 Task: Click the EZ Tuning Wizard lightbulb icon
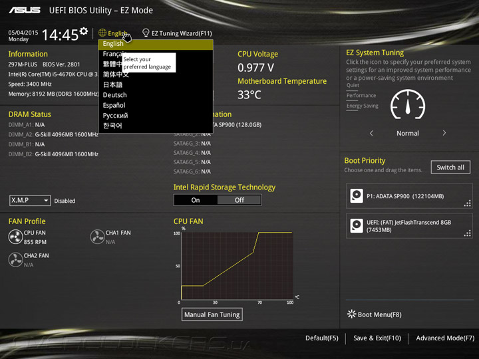146,33
